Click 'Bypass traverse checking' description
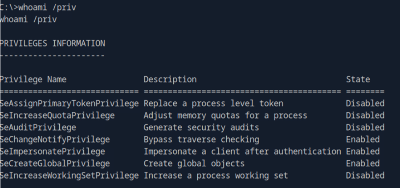This screenshot has height=188, width=400. pos(201,140)
